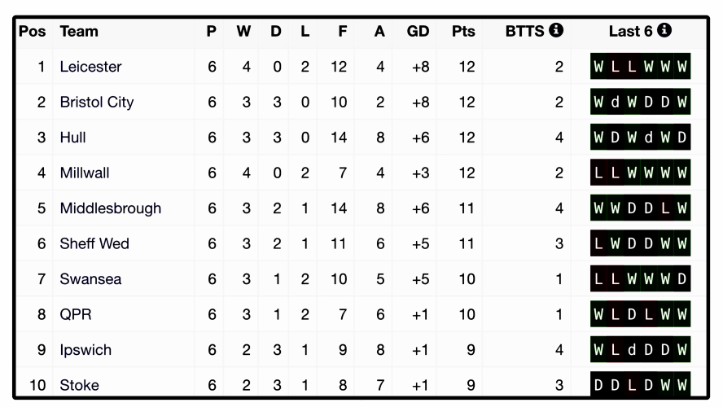Click the lone L badge in Middlesbrough's form
Image resolution: width=723 pixels, height=407 pixels.
(x=665, y=208)
